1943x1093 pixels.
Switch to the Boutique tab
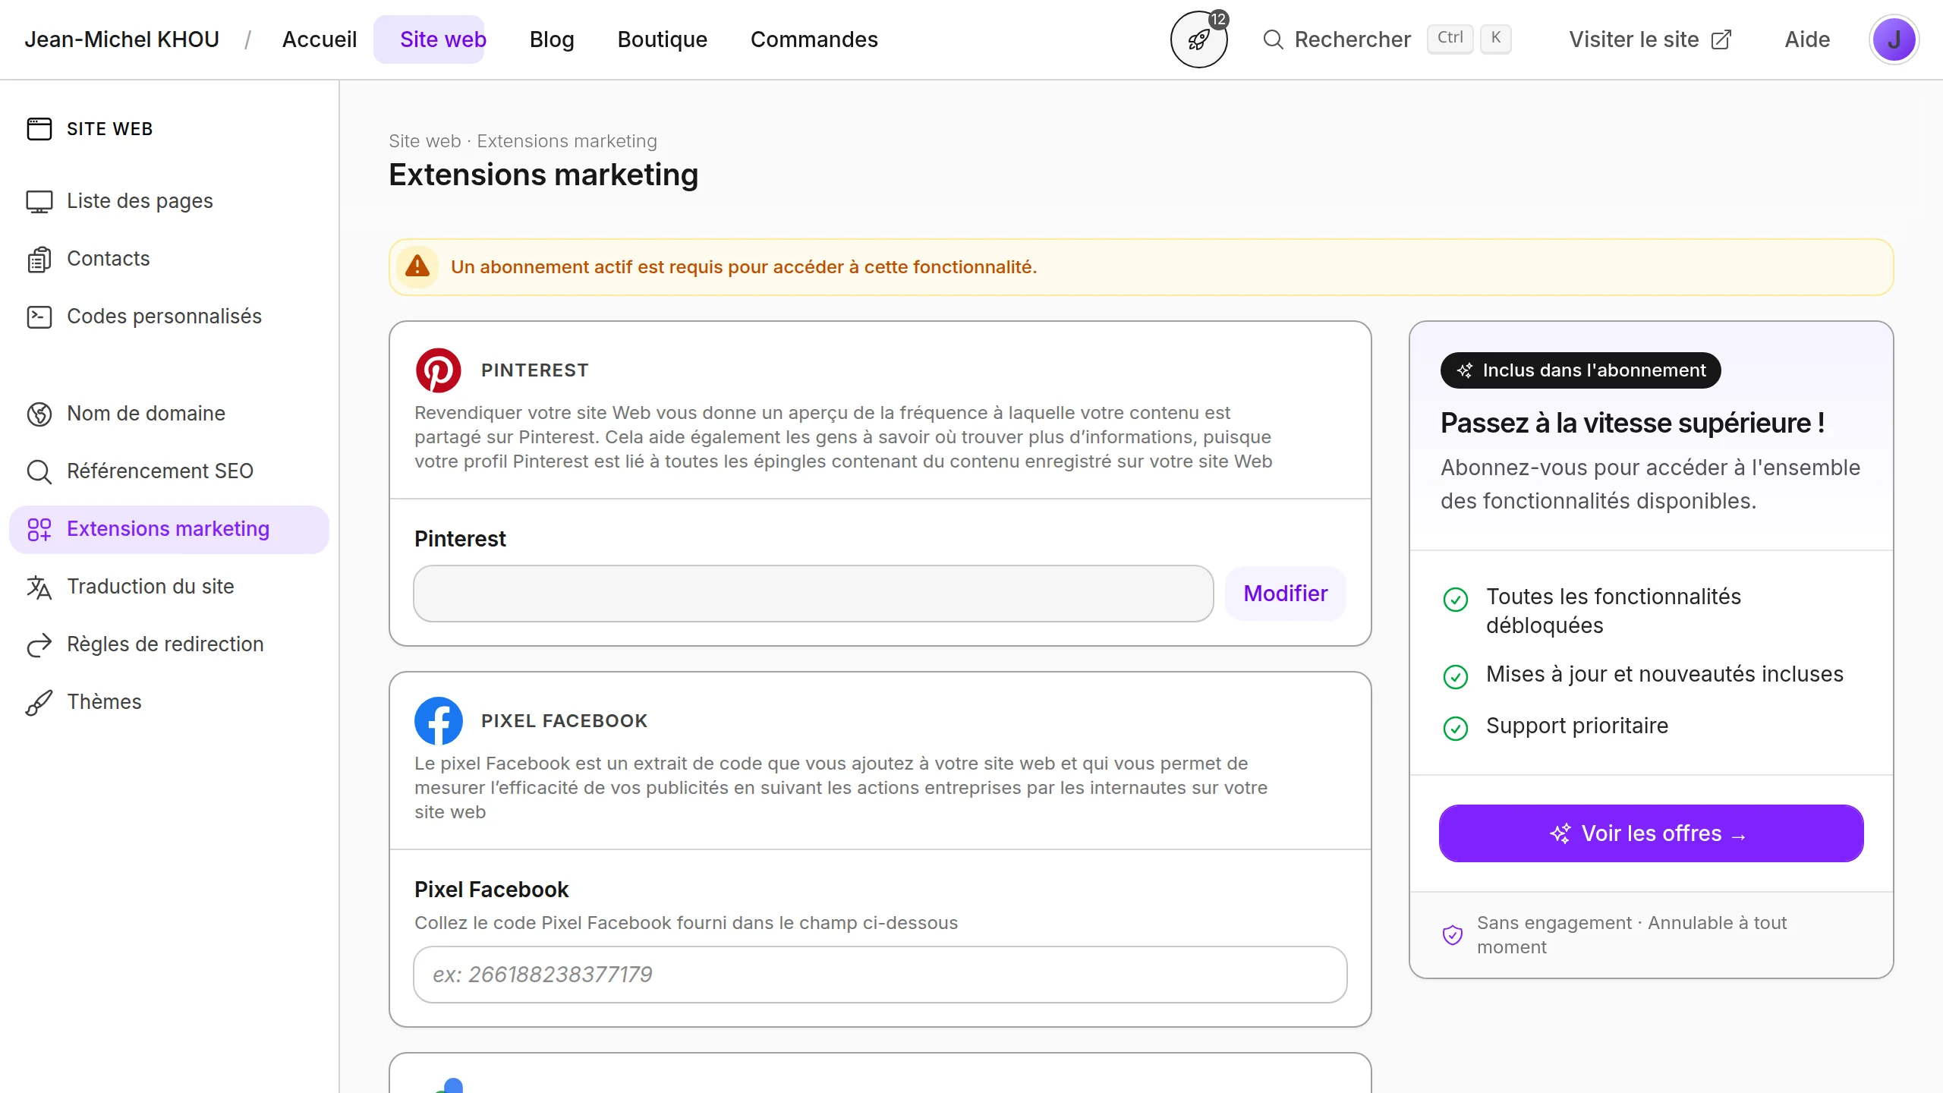662,39
